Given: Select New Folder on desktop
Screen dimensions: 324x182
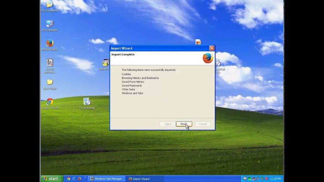Looking at the screenshot, I should (50, 84).
